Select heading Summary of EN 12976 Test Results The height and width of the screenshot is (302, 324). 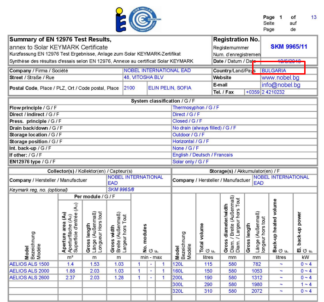click(x=60, y=39)
